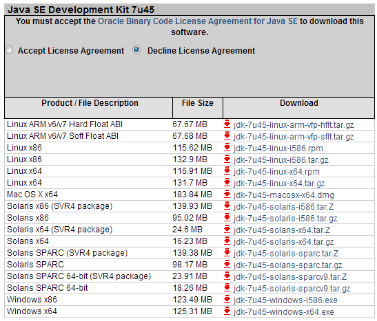Click the 16.23 MB file size

tap(190, 241)
